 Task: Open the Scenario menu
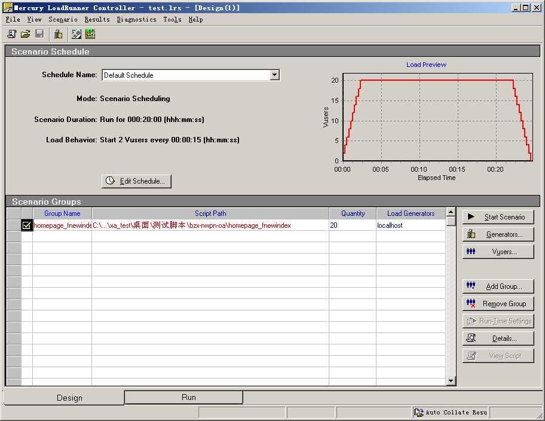click(x=63, y=20)
